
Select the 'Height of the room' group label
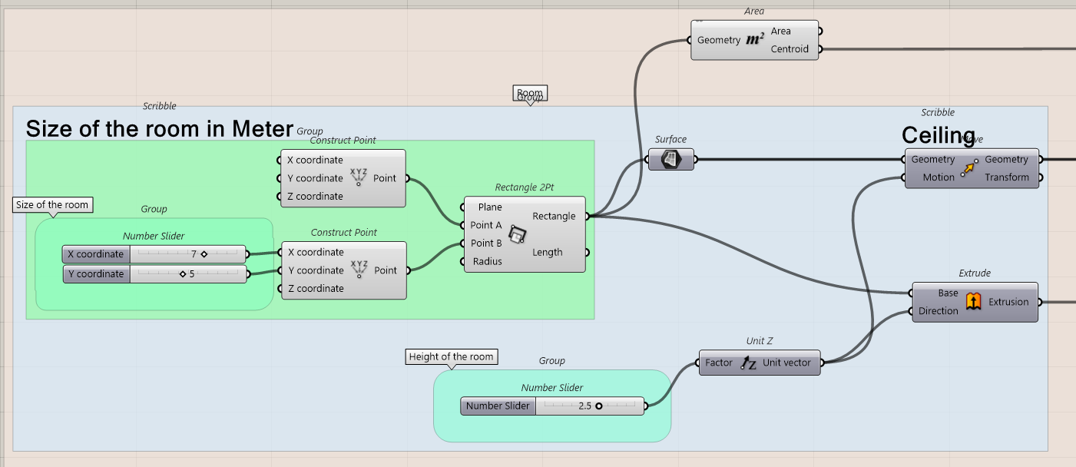click(x=451, y=357)
